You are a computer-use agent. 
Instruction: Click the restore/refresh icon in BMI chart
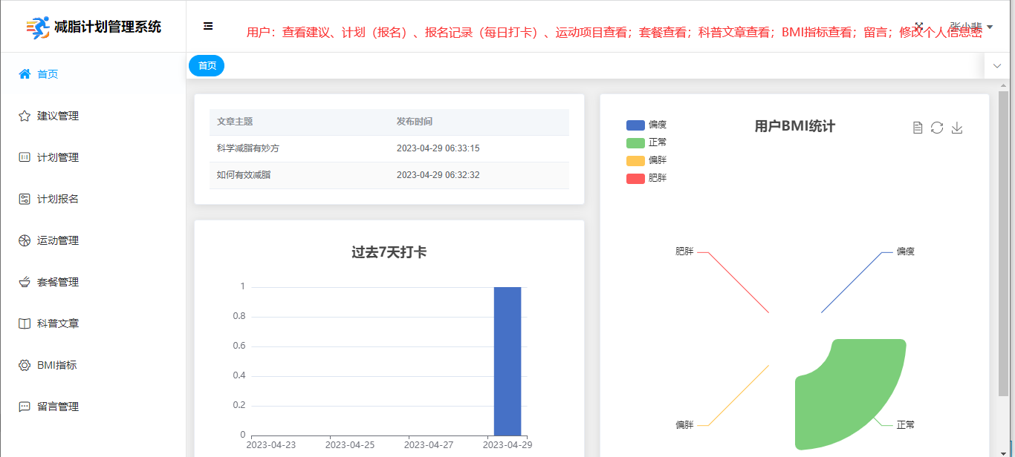click(937, 128)
